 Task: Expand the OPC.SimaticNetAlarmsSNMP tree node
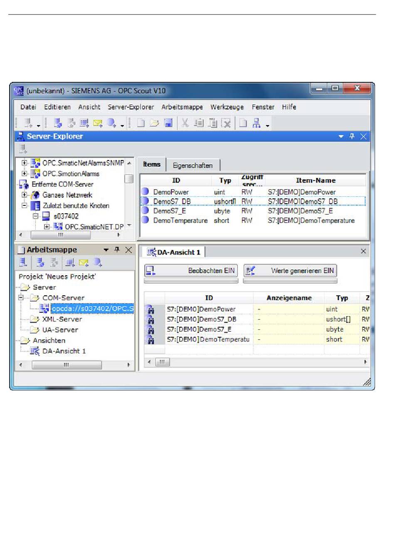(x=25, y=163)
